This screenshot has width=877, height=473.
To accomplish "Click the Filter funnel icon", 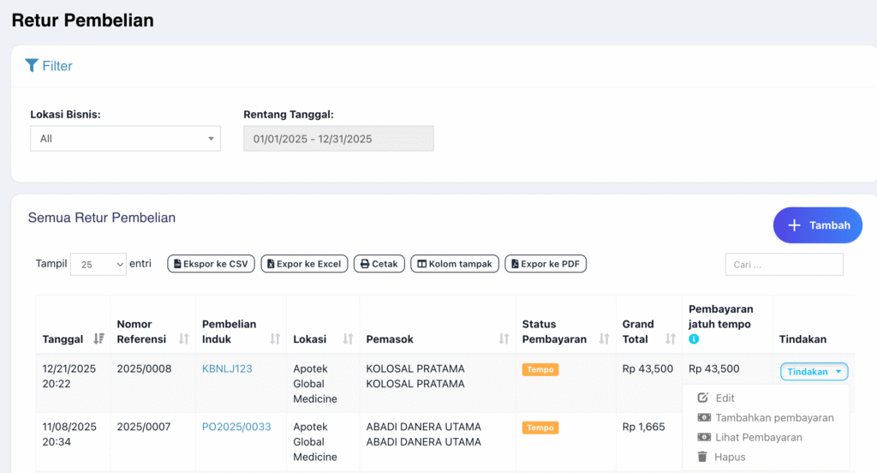I will point(32,65).
